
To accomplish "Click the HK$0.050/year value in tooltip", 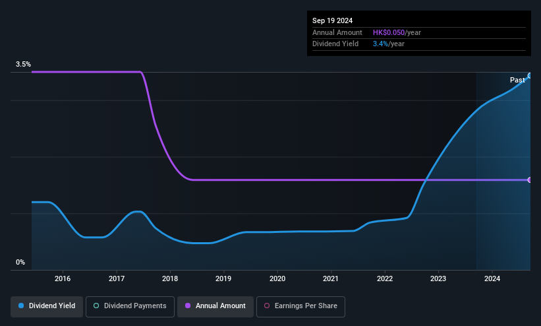I will pyautogui.click(x=397, y=32).
